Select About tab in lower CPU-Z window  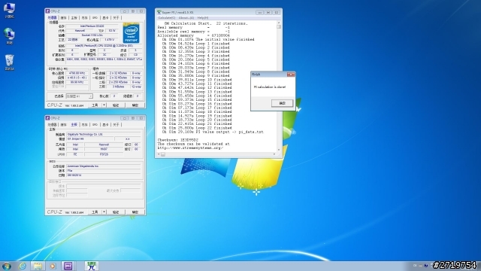coord(116,124)
